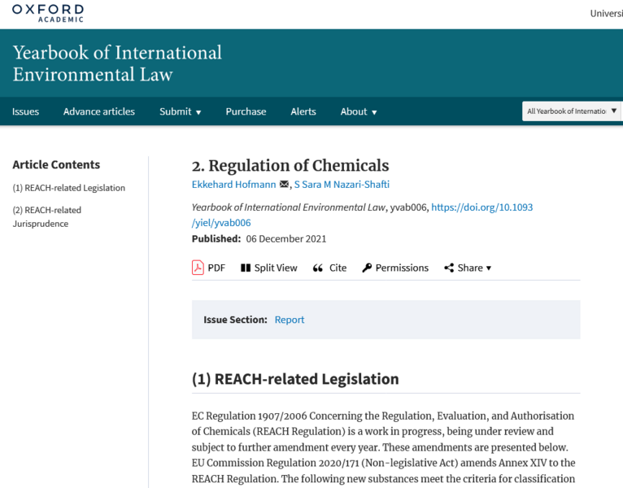Image resolution: width=623 pixels, height=488 pixels.
Task: Click the Cite quotation-mark icon
Action: [x=317, y=268]
